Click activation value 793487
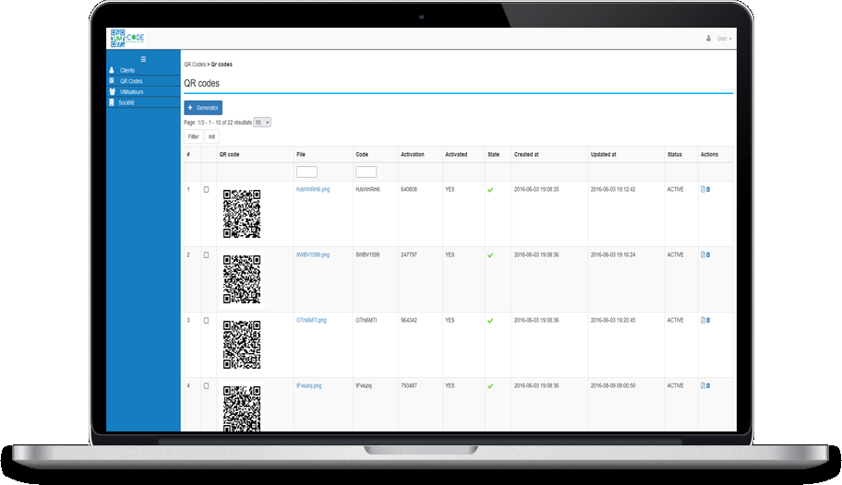This screenshot has height=485, width=842. (x=409, y=385)
